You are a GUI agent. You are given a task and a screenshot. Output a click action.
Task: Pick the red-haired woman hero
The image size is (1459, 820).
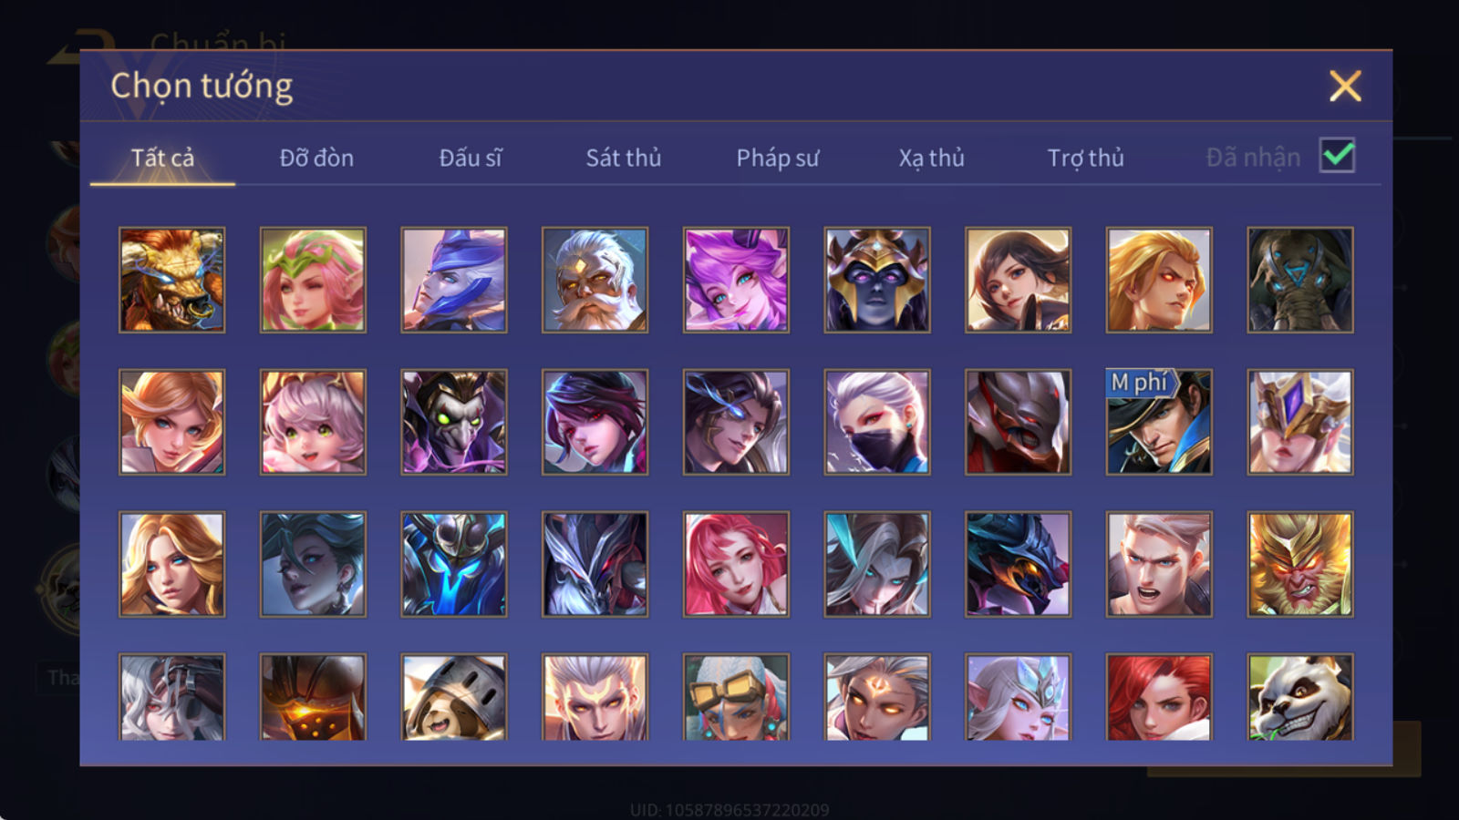[1159, 697]
